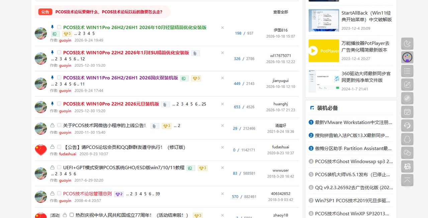Click paperclip icon on WIN10Pro 2026元旦装机版 thread

click(x=166, y=104)
